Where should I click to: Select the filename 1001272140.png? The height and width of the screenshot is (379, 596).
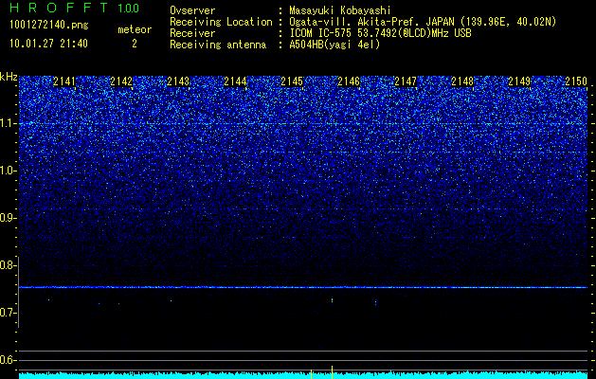(49, 26)
